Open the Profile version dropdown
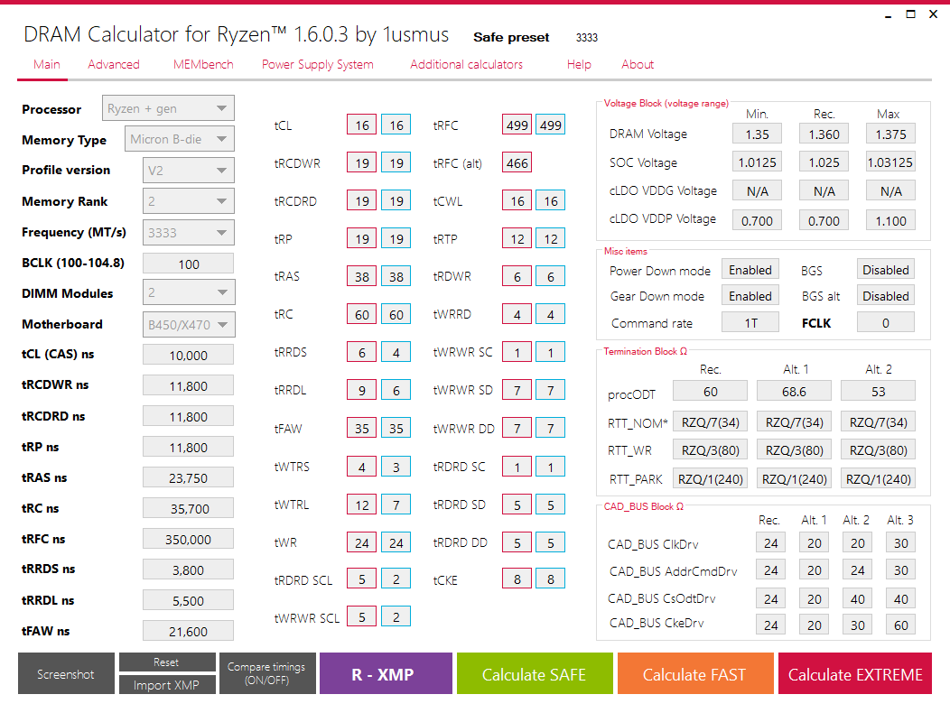The width and height of the screenshot is (950, 713). (189, 171)
